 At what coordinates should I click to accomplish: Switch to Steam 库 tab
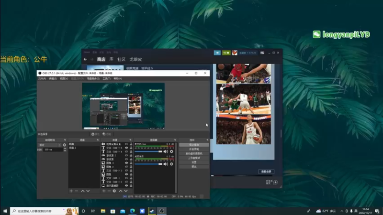[112, 59]
